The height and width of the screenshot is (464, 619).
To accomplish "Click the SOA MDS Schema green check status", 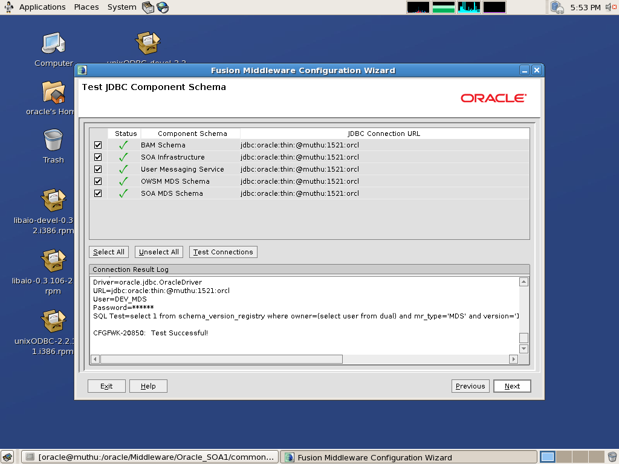I will click(x=123, y=193).
